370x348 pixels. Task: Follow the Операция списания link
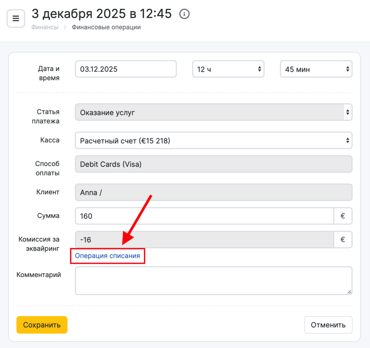pyautogui.click(x=107, y=256)
